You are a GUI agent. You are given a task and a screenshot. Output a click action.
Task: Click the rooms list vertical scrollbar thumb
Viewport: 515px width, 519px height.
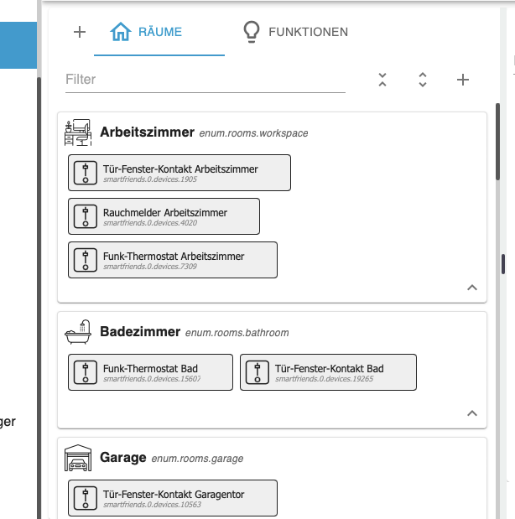click(x=497, y=142)
